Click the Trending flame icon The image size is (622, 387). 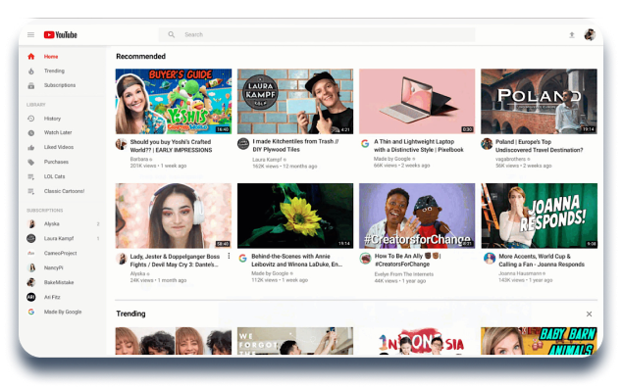(x=31, y=71)
